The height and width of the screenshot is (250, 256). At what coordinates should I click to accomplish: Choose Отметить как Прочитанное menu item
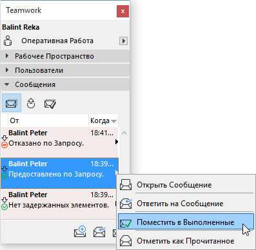coord(186,241)
